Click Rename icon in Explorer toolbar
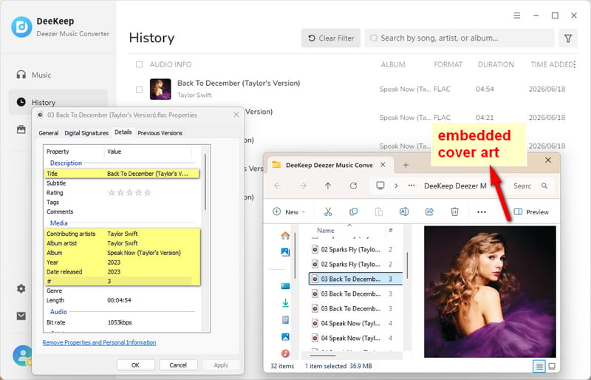This screenshot has height=380, width=591. click(403, 211)
